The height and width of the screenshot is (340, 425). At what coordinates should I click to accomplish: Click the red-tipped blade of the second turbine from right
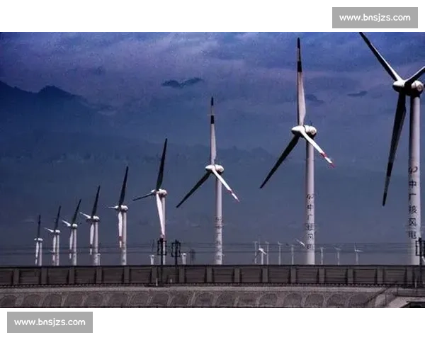[319, 150]
